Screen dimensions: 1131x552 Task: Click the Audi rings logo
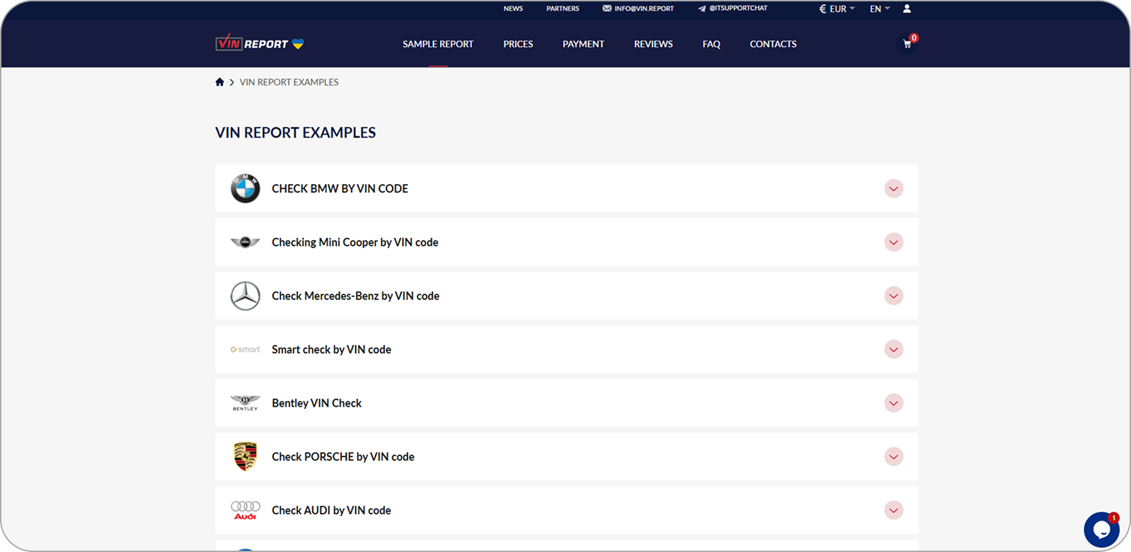click(x=245, y=510)
